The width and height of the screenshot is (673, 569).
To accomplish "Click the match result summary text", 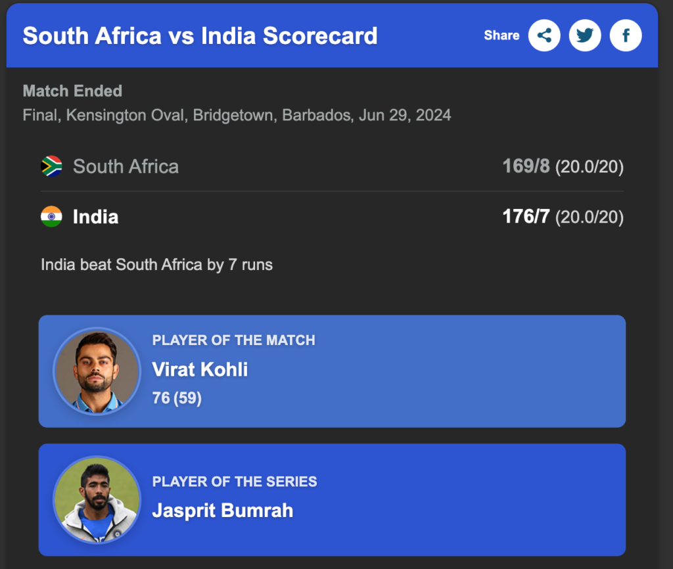I will tap(156, 265).
